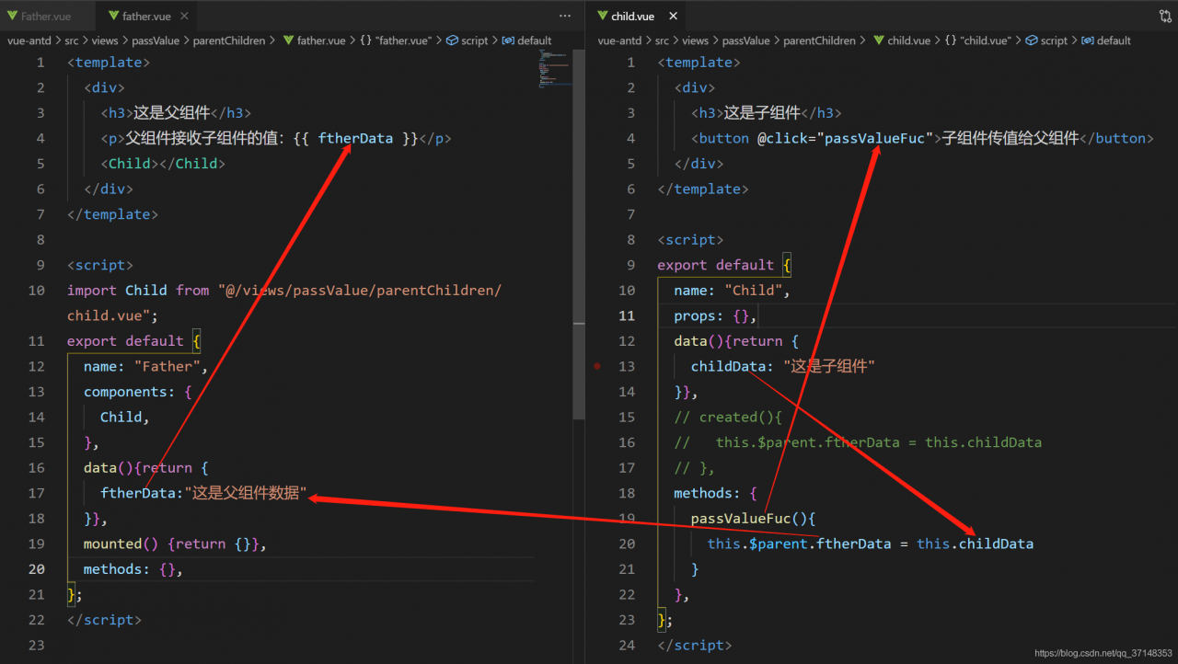This screenshot has height=664, width=1178.
Task: Open the father.vue file breadcrumb with Vue icon
Action: (x=314, y=40)
